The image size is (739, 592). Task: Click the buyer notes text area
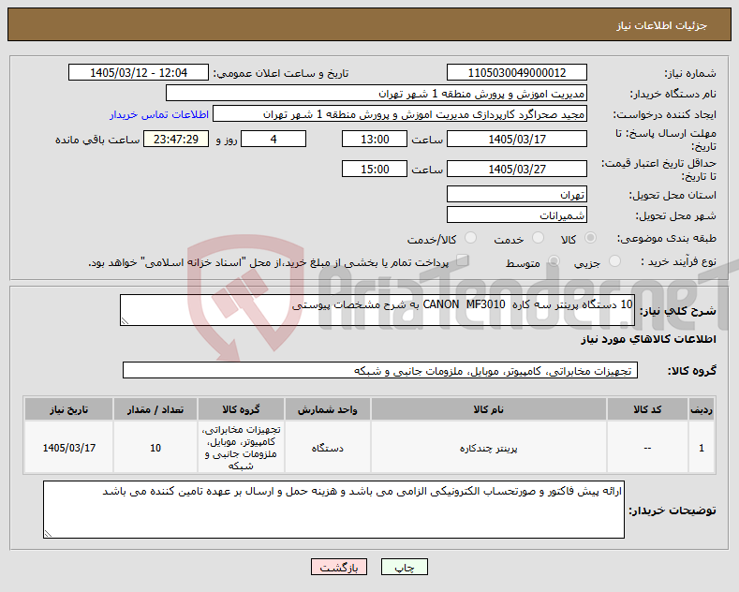pyautogui.click(x=333, y=510)
